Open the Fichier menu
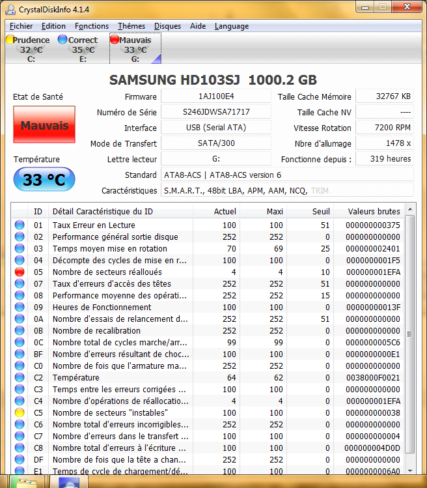The image size is (427, 488). tap(21, 26)
